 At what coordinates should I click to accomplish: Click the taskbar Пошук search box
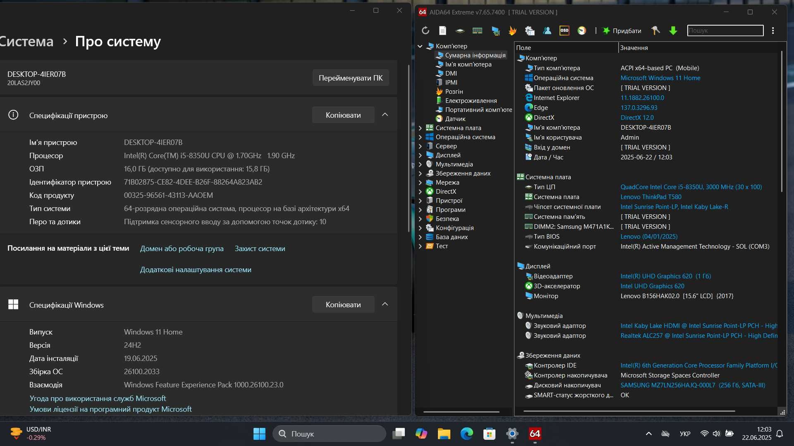[329, 434]
